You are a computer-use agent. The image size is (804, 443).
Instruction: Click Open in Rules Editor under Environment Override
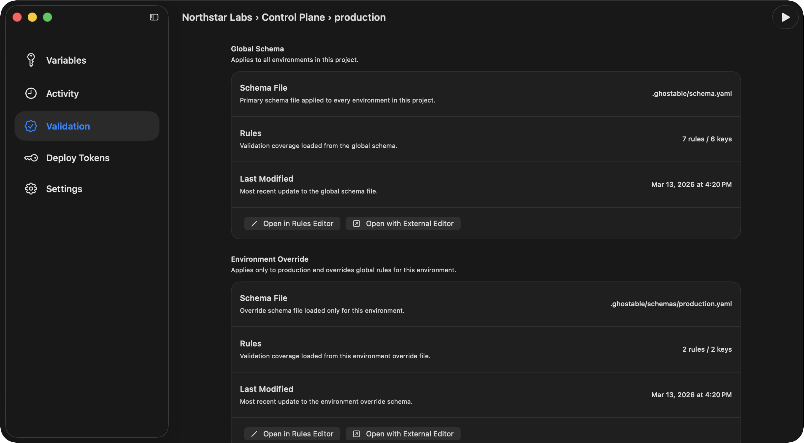coord(292,433)
